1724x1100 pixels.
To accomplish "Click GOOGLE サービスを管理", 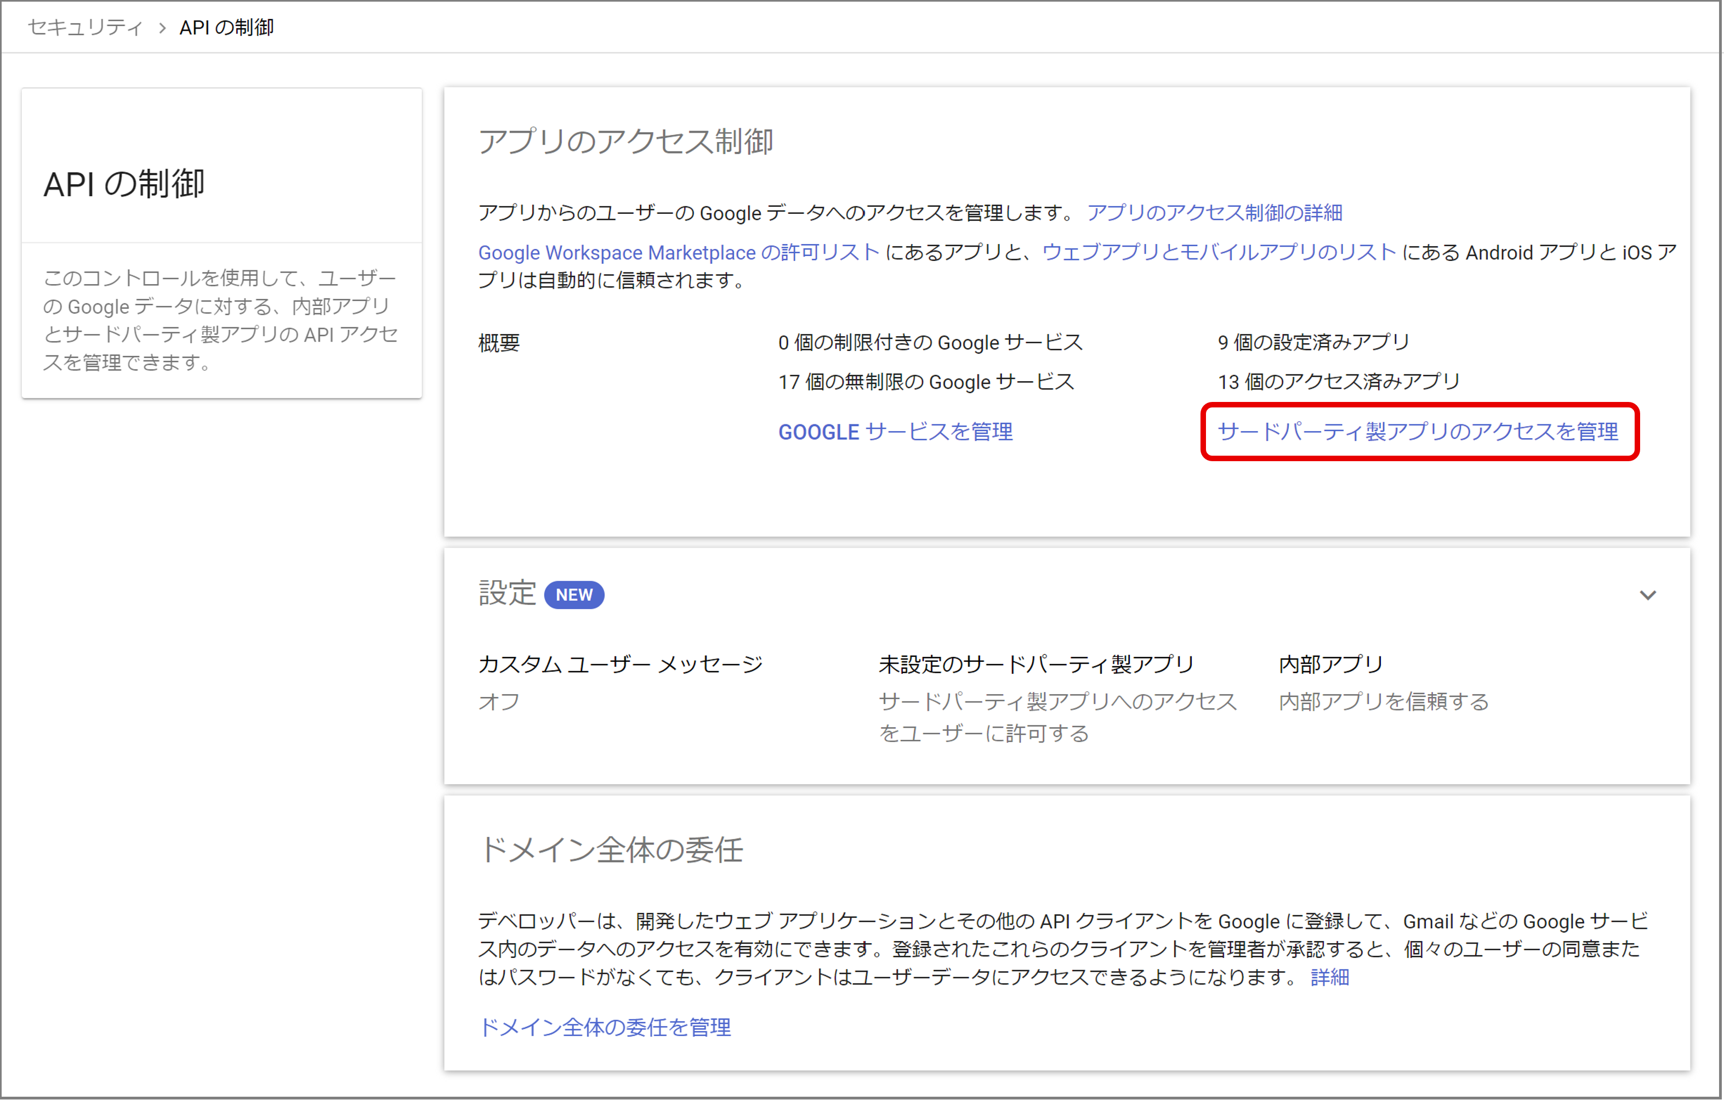I will (x=895, y=432).
